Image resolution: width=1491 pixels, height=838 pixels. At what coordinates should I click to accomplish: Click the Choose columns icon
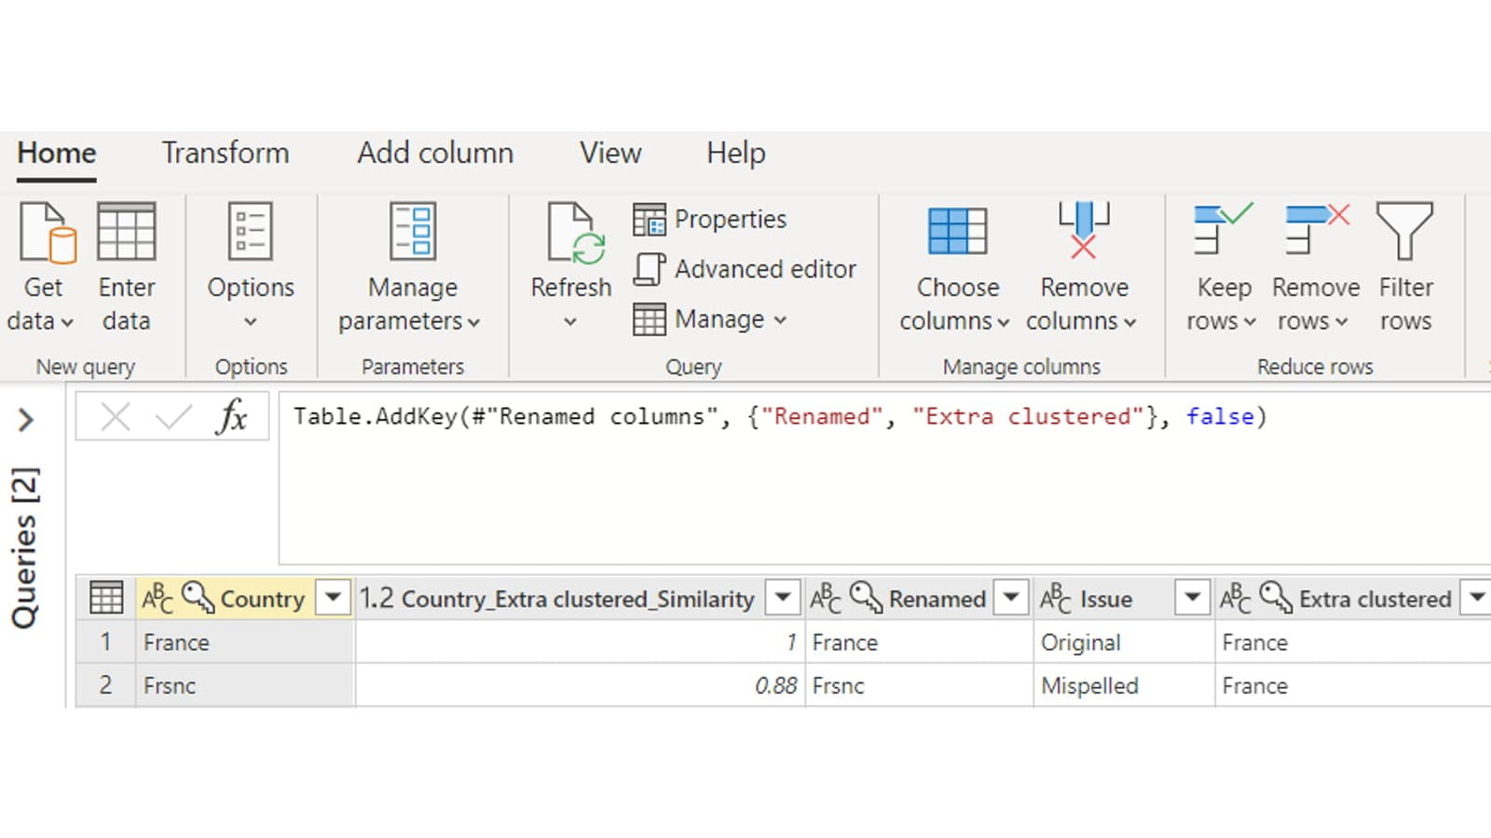click(x=957, y=233)
